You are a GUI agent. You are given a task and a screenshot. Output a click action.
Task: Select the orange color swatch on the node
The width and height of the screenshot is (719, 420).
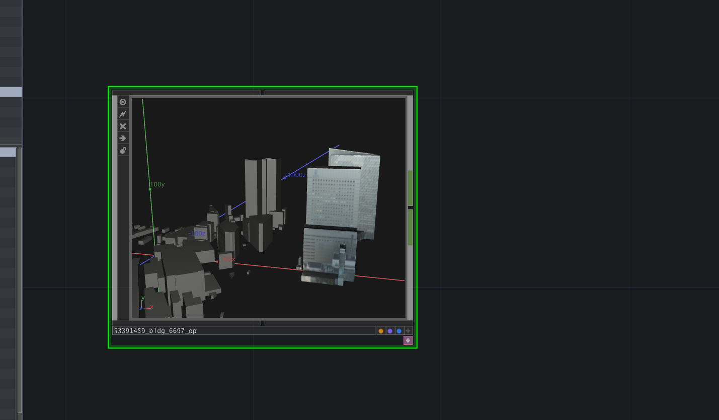[x=381, y=330]
